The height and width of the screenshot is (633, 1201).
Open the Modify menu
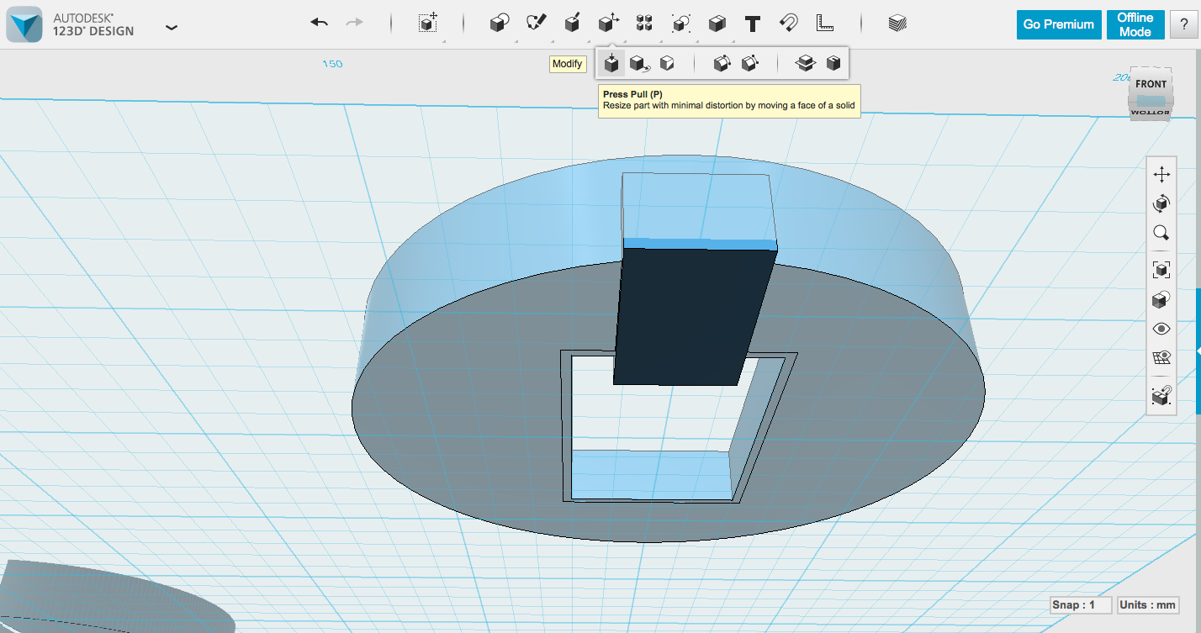pos(608,23)
